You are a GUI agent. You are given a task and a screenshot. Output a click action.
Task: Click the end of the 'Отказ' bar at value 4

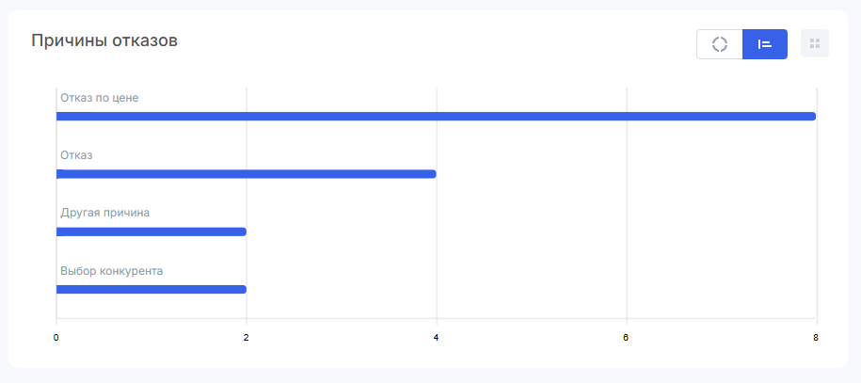[433, 174]
